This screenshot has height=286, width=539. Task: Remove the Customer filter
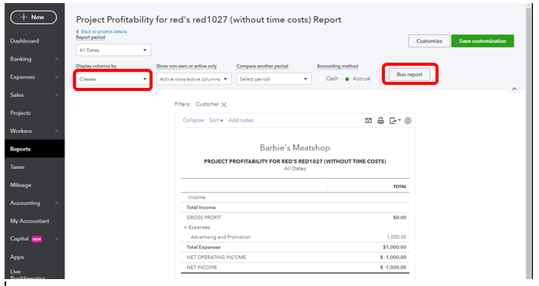(224, 105)
